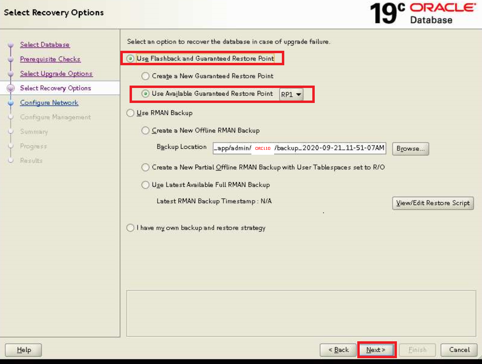
Task: Choose I have my own backup and restore strategy
Action: click(x=130, y=227)
